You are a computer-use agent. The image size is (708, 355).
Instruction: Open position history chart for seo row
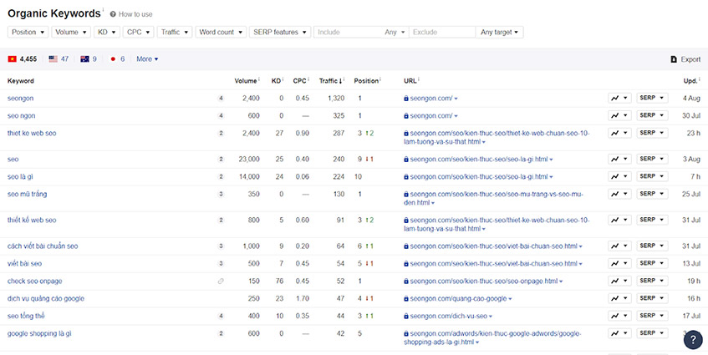[619, 159]
